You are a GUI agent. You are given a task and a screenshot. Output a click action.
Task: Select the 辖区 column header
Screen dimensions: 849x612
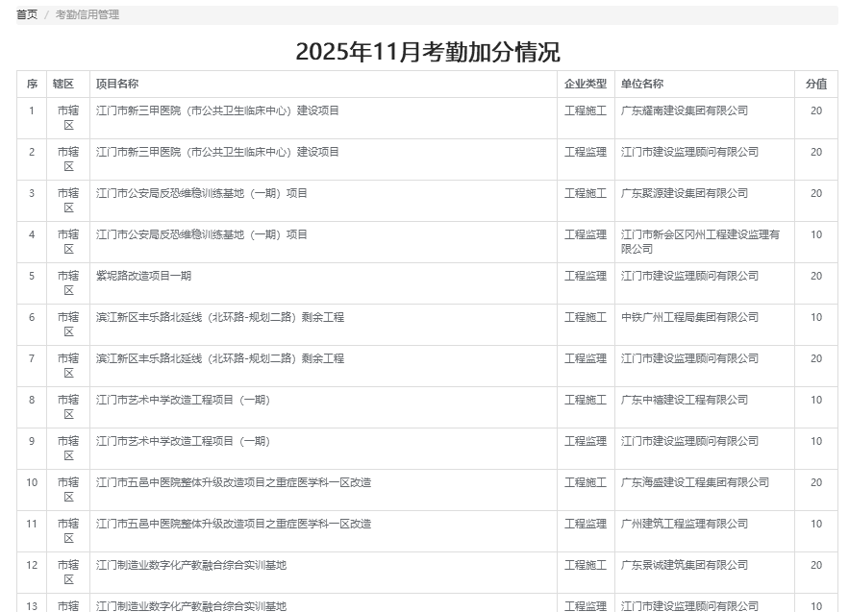pos(63,84)
